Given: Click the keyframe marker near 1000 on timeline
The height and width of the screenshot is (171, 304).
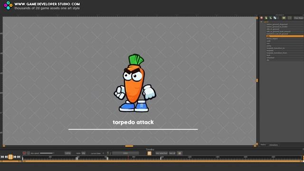Looking at the screenshot, I should pyautogui.click(x=161, y=158).
